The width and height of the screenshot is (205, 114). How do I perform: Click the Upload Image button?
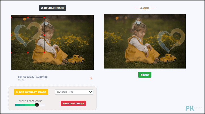[x=53, y=8]
